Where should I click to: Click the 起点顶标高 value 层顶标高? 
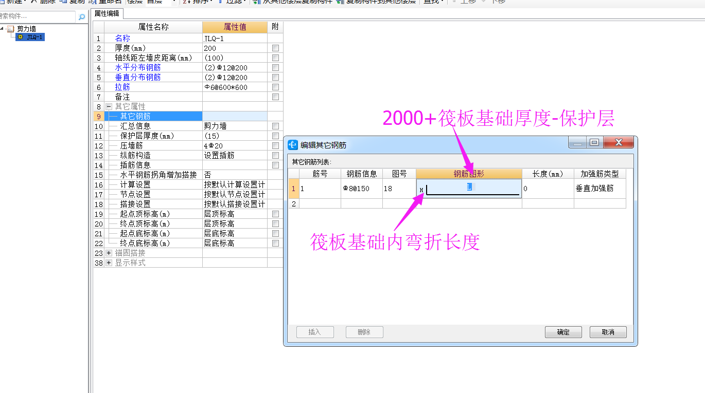pyautogui.click(x=235, y=214)
